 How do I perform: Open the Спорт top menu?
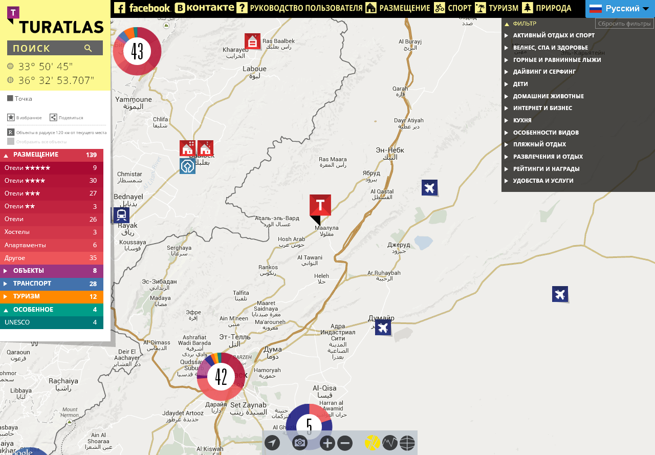[453, 8]
